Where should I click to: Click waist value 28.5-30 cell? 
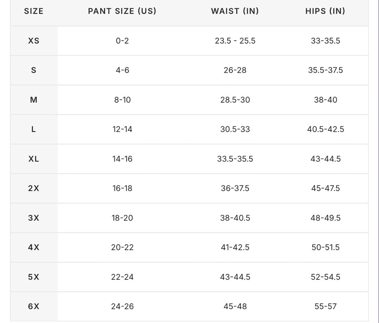(235, 100)
